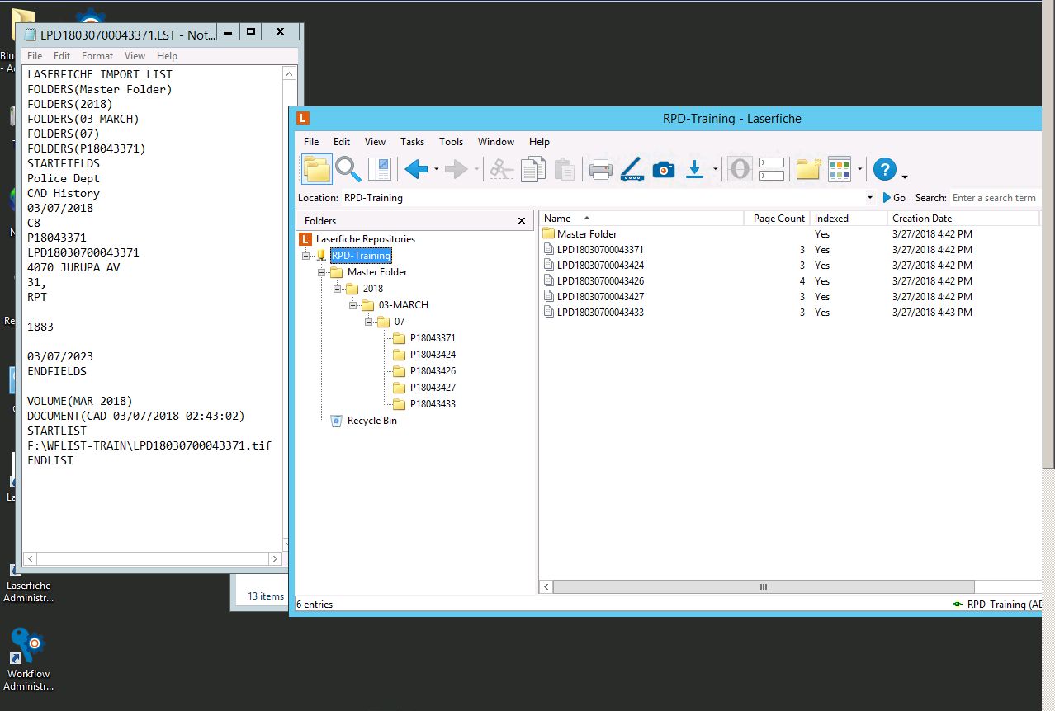
Task: Open Snapshot camera icon
Action: point(664,169)
